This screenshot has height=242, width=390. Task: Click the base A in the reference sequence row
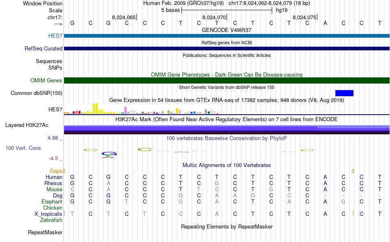325,23
